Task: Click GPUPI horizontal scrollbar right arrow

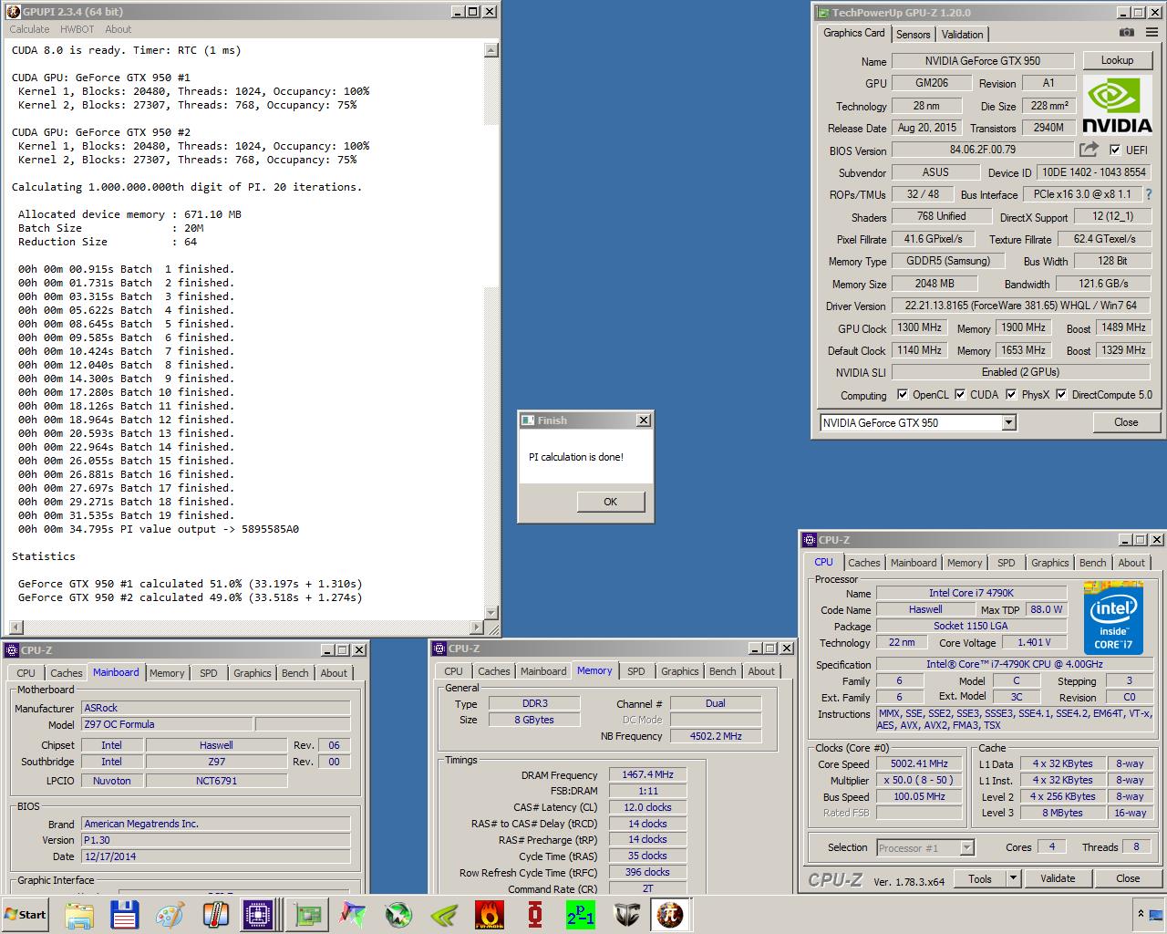Action: [478, 628]
